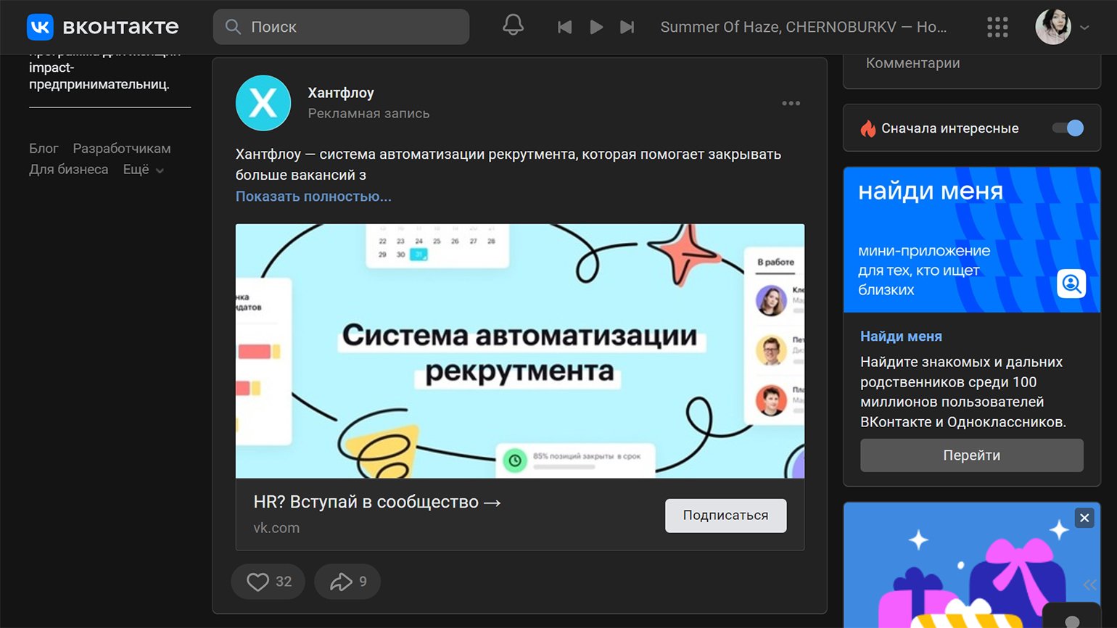
Task: Click Рекламная запись label
Action: tap(368, 113)
